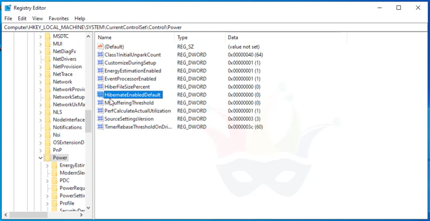Click the TimerRebaseThresholdOnDri... DWORD icon
430x221 pixels.
click(100, 127)
